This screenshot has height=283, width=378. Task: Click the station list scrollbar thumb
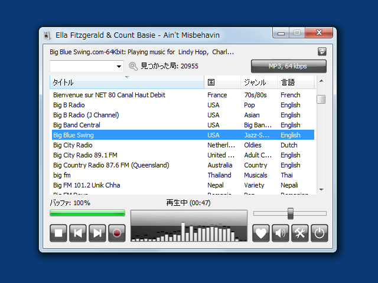(x=321, y=99)
